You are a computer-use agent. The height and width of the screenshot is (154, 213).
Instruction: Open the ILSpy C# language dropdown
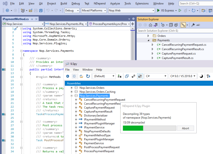coord(156,76)
